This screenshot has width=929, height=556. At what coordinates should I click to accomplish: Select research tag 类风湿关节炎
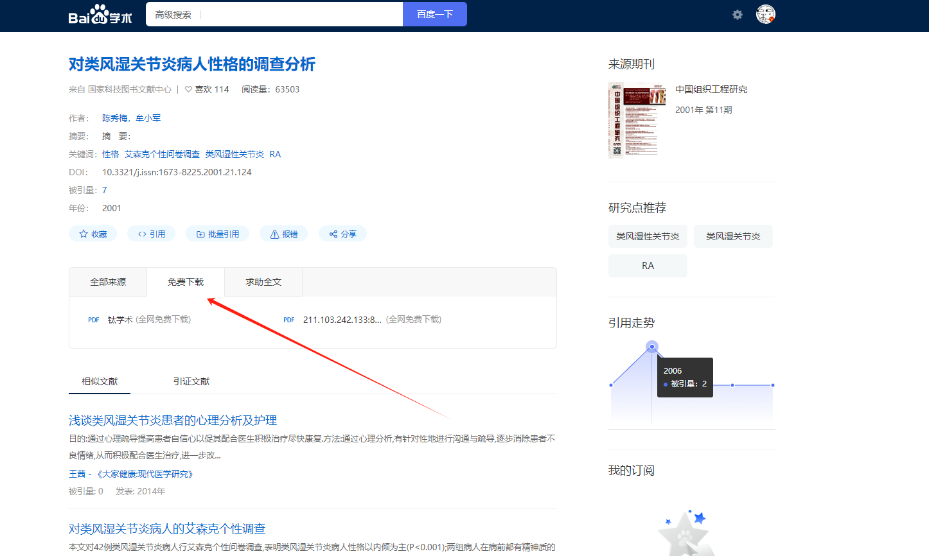(733, 236)
